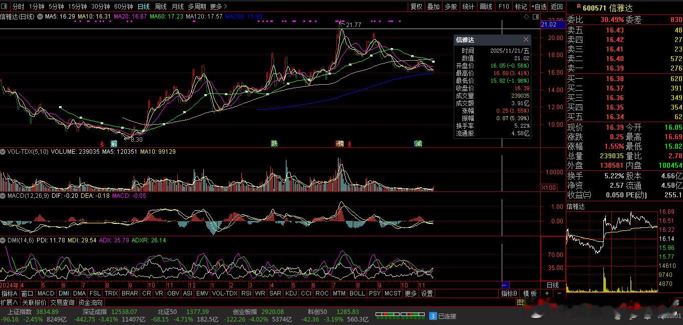This screenshot has height=325, width=683.
Task: Click the diamond icon above the price axis
Action: point(526,17)
